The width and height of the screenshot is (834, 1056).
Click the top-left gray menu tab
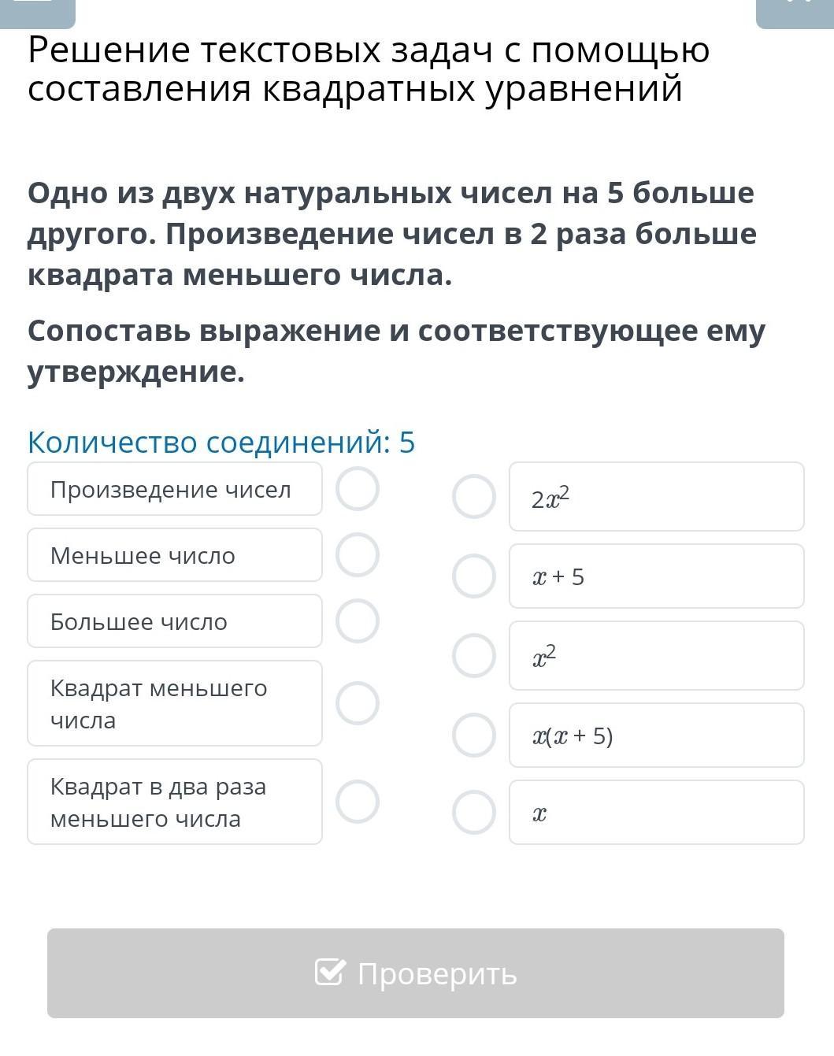click(38, 13)
